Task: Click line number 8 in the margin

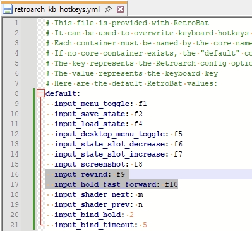Action: (x=16, y=93)
